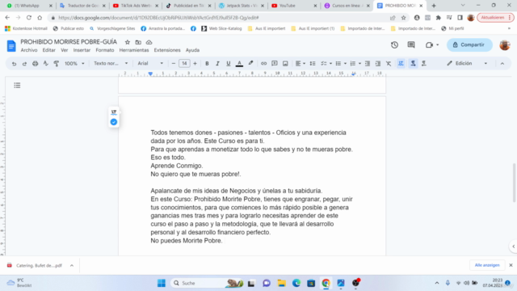Apply a bulleted list
Viewport: 517px width, 291px height.
[x=338, y=63]
